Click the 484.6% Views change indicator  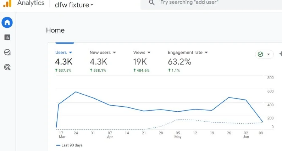pyautogui.click(x=142, y=71)
